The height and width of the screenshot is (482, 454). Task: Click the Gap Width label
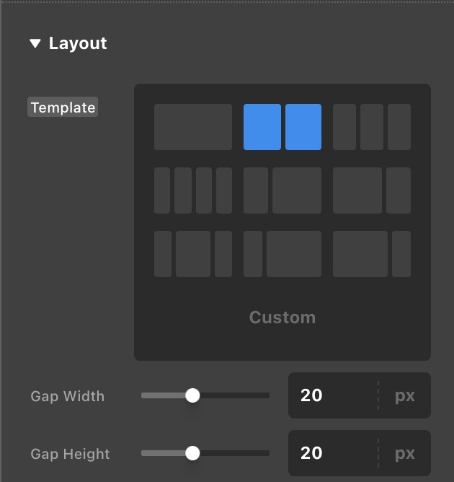68,396
